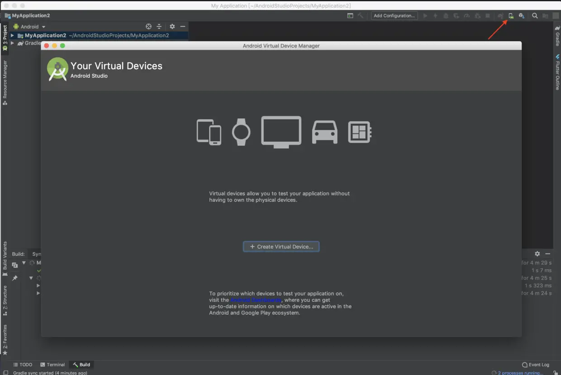Click the Your Virtual Devices heading

pos(116,66)
